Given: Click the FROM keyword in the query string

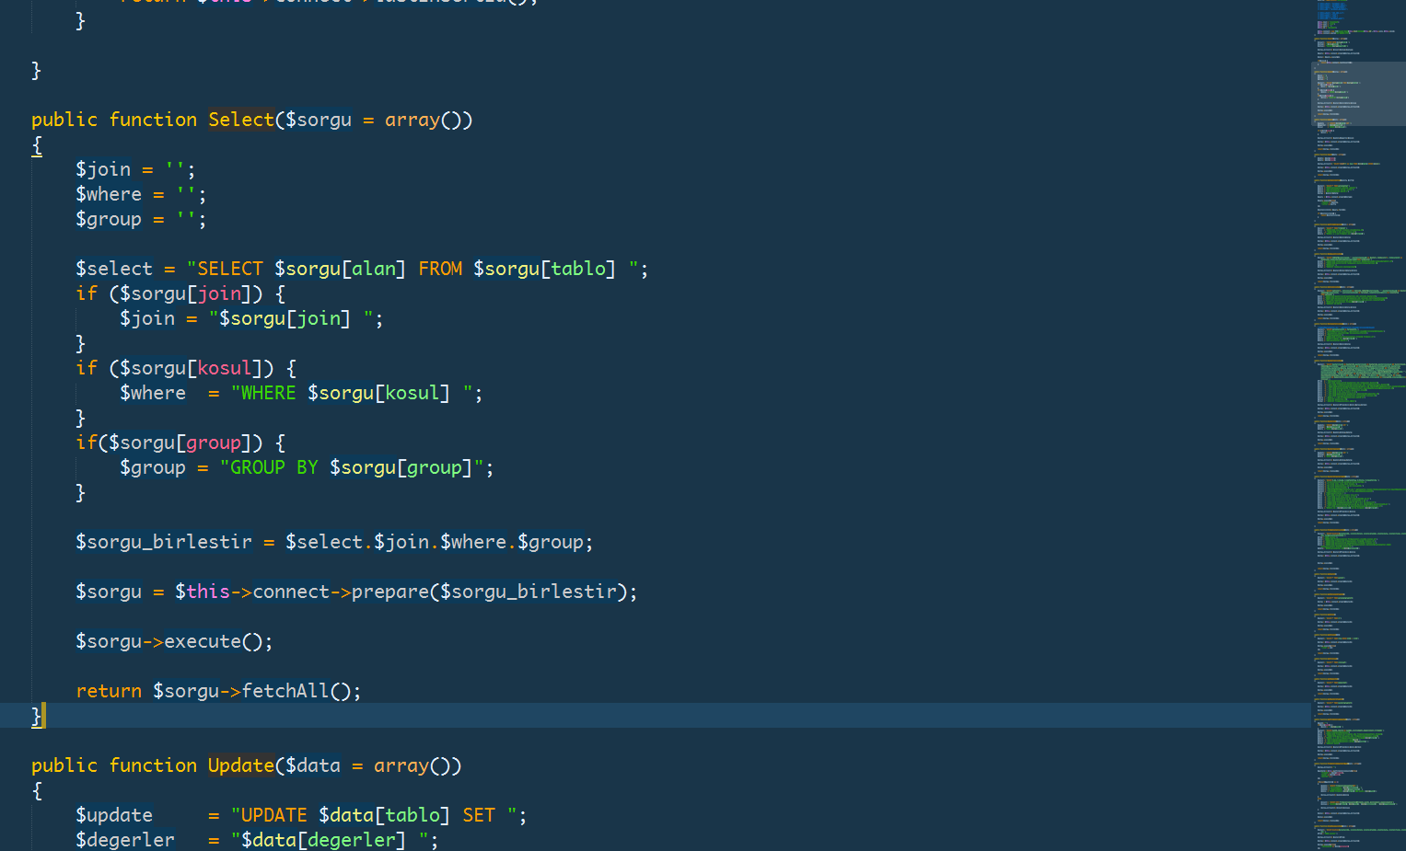Looking at the screenshot, I should click(x=440, y=269).
